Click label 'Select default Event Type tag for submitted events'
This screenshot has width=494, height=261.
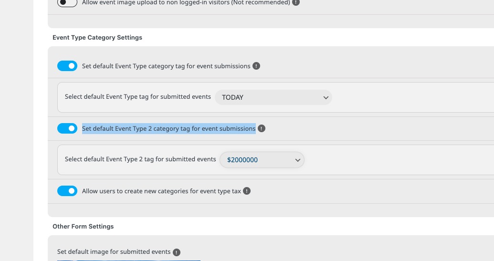point(137,97)
